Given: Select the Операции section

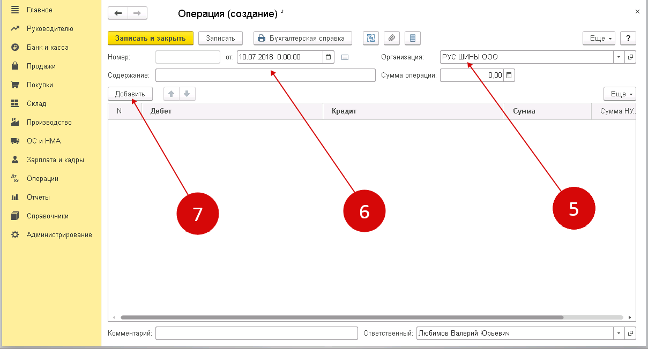Looking at the screenshot, I should coord(42,178).
